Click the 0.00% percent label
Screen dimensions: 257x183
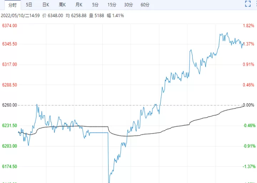click(248, 105)
